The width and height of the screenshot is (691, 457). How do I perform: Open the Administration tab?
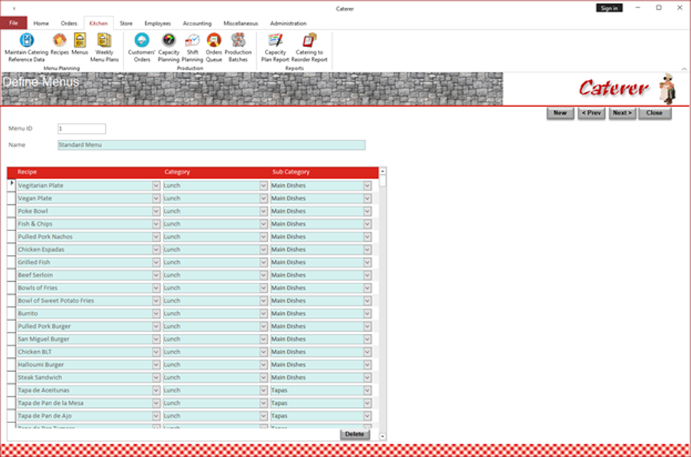288,23
